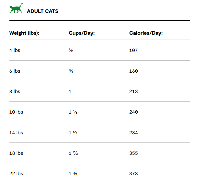
Task: Select the 22 lbs row label
Action: point(16,174)
